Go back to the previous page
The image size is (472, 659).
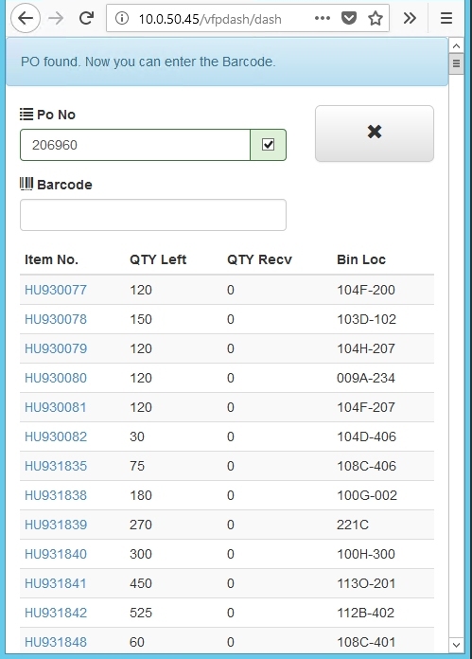click(26, 18)
